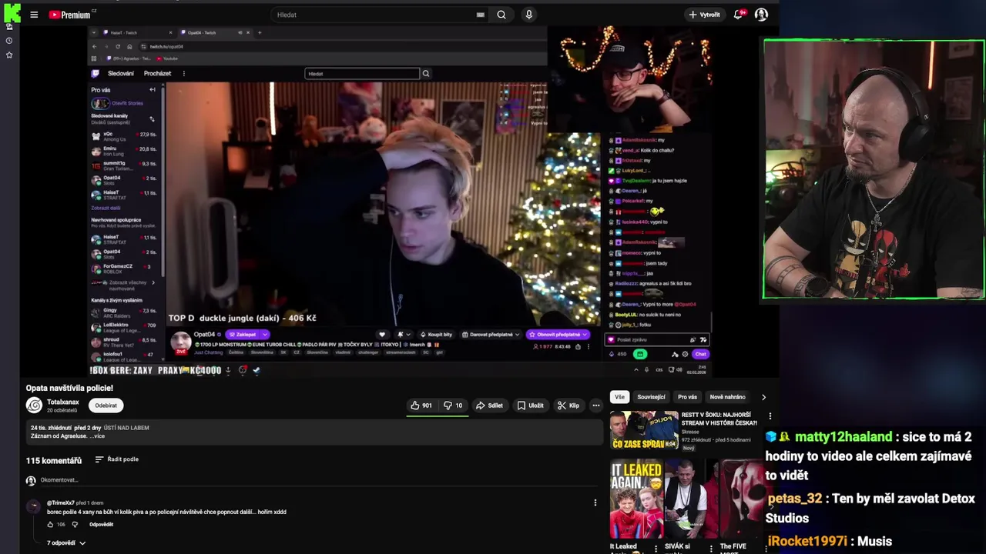Click the star icon in the left strip

(x=9, y=55)
